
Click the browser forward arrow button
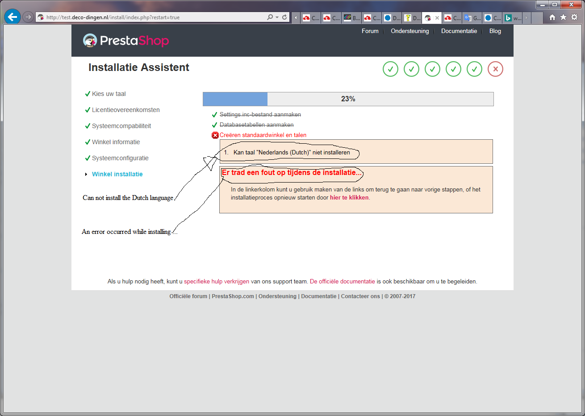28,17
